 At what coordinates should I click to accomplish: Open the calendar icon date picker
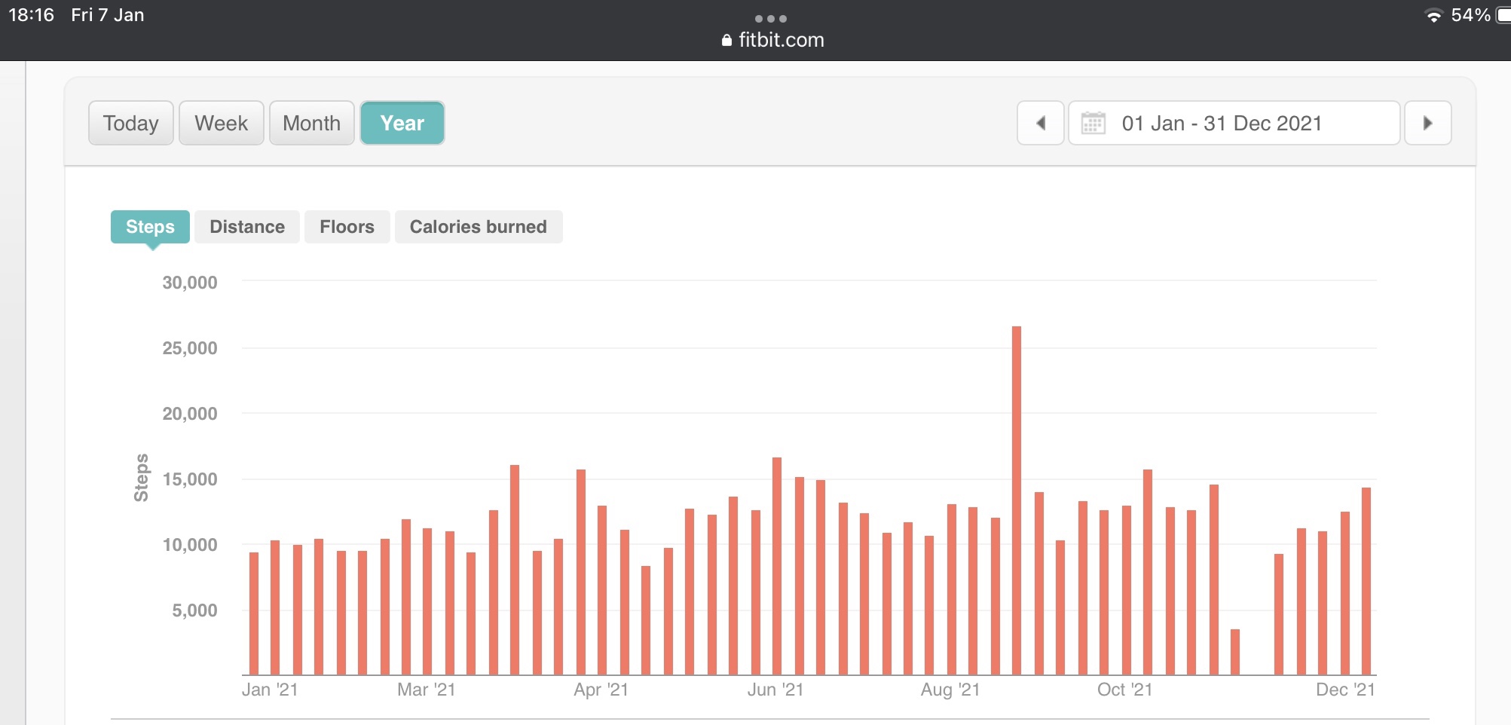[x=1093, y=123]
